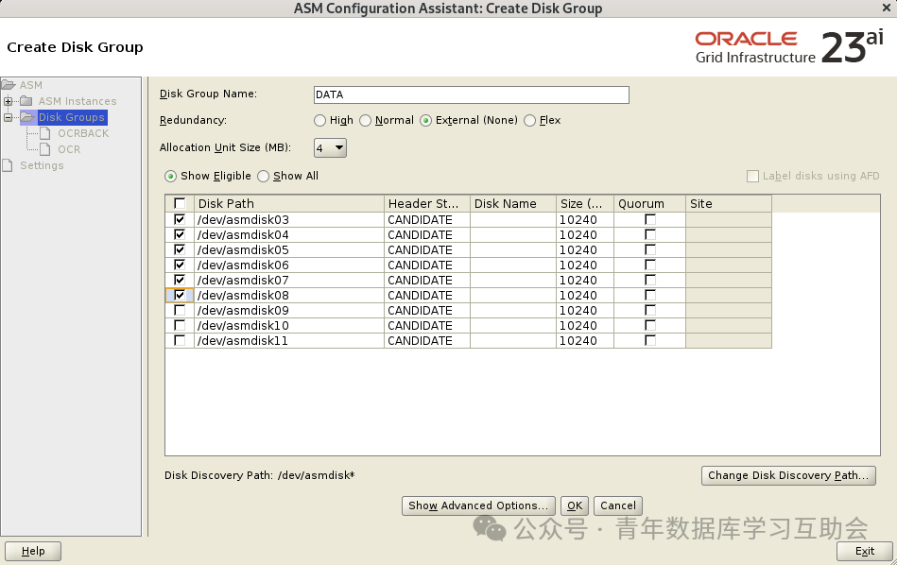The image size is (897, 565).
Task: Click the ASM Instances folder icon
Action: tap(26, 101)
